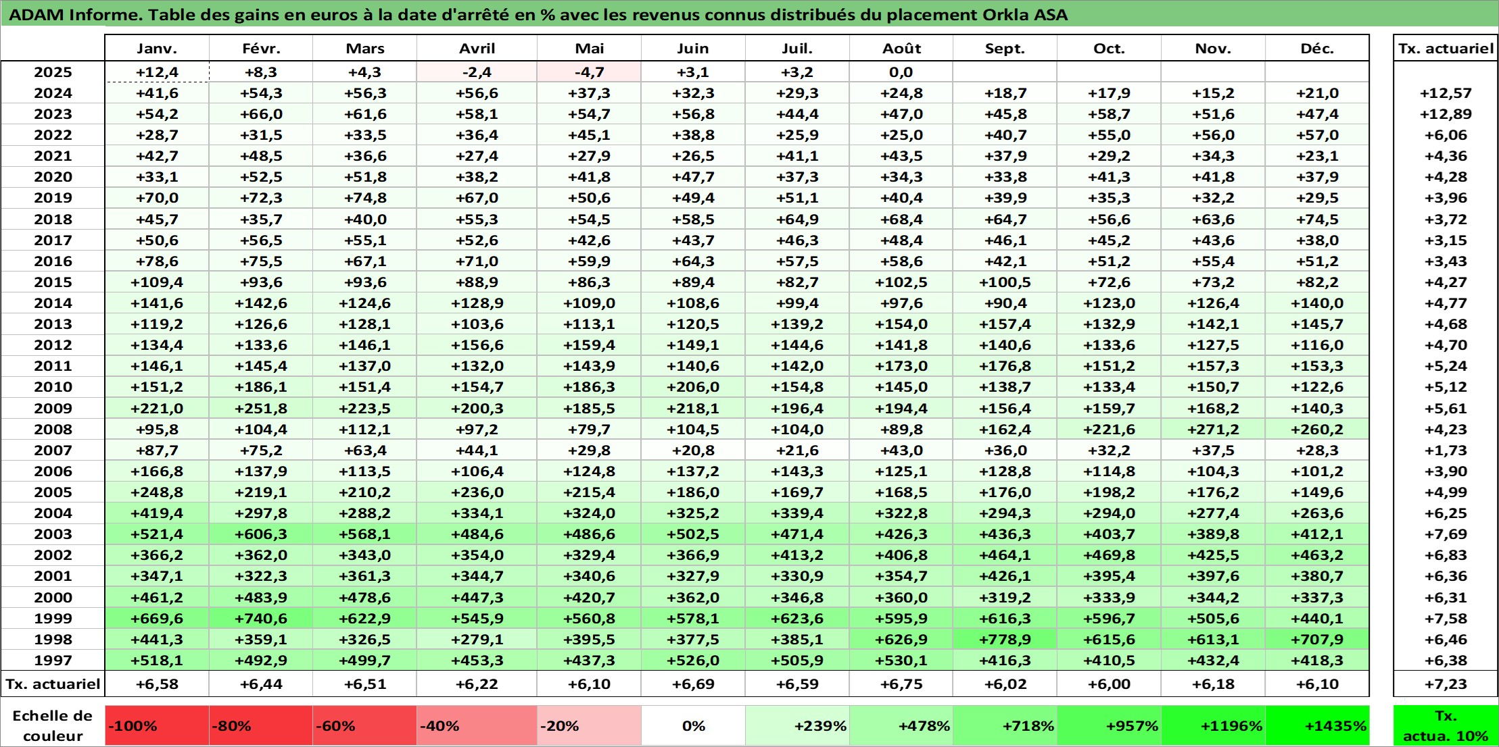Click the +707,9 cell in 1998 row
This screenshot has height=747, width=1499.
click(x=1317, y=640)
